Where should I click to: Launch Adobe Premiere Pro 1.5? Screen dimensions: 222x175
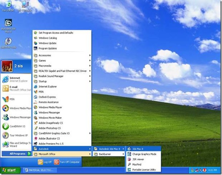(62, 144)
